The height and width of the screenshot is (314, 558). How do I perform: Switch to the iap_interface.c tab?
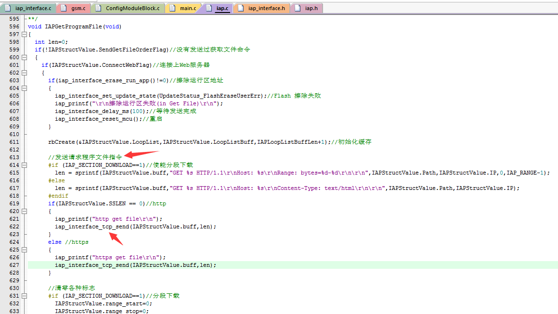pyautogui.click(x=28, y=8)
